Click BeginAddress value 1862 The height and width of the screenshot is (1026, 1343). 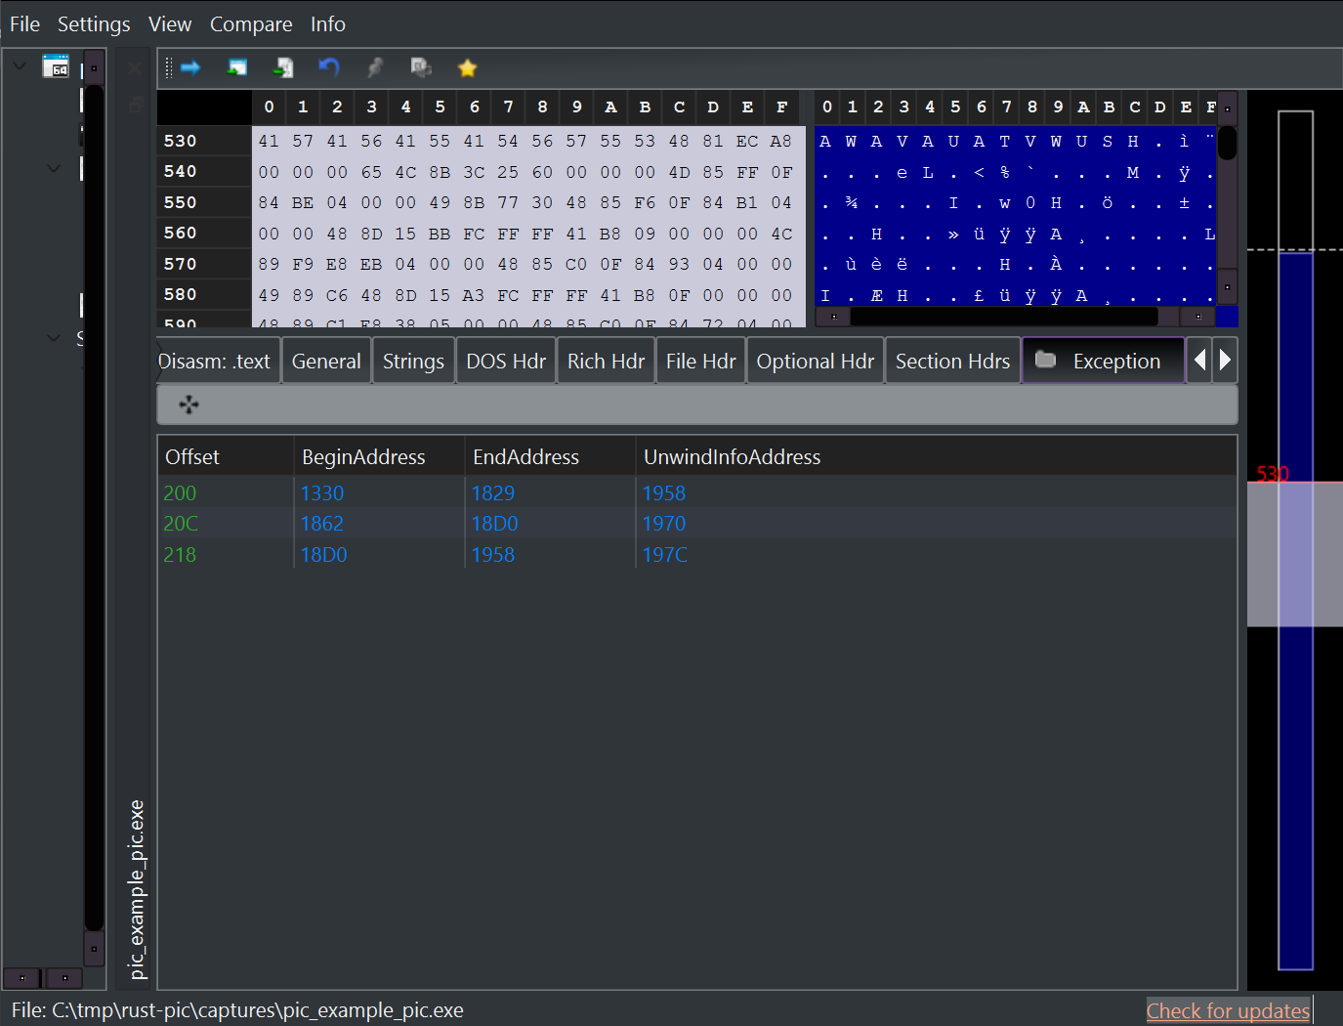[x=322, y=524]
